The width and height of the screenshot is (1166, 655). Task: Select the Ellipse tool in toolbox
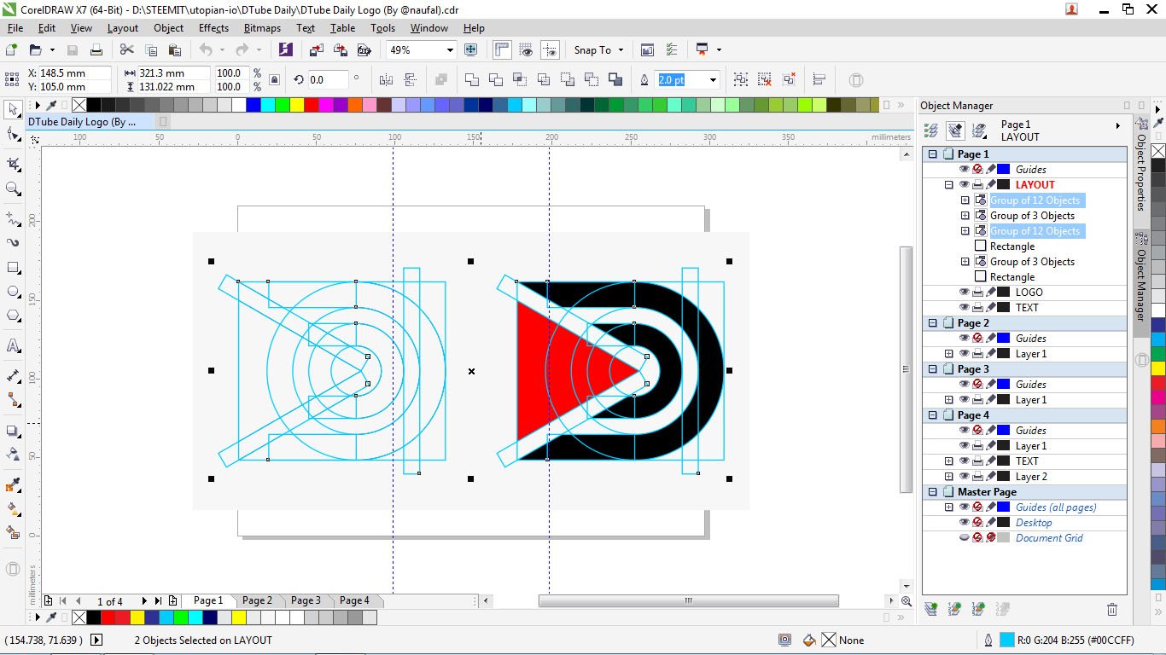(13, 291)
